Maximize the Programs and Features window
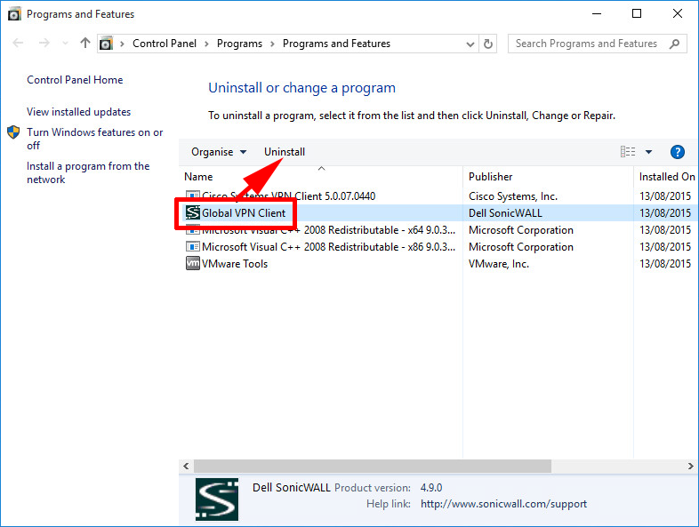Screen dimensions: 699x527 637,14
